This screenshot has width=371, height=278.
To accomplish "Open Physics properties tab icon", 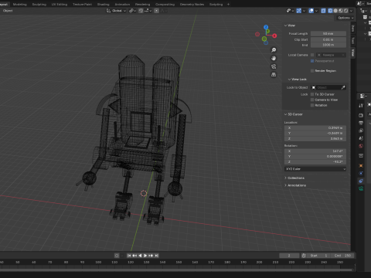I will (x=361, y=173).
